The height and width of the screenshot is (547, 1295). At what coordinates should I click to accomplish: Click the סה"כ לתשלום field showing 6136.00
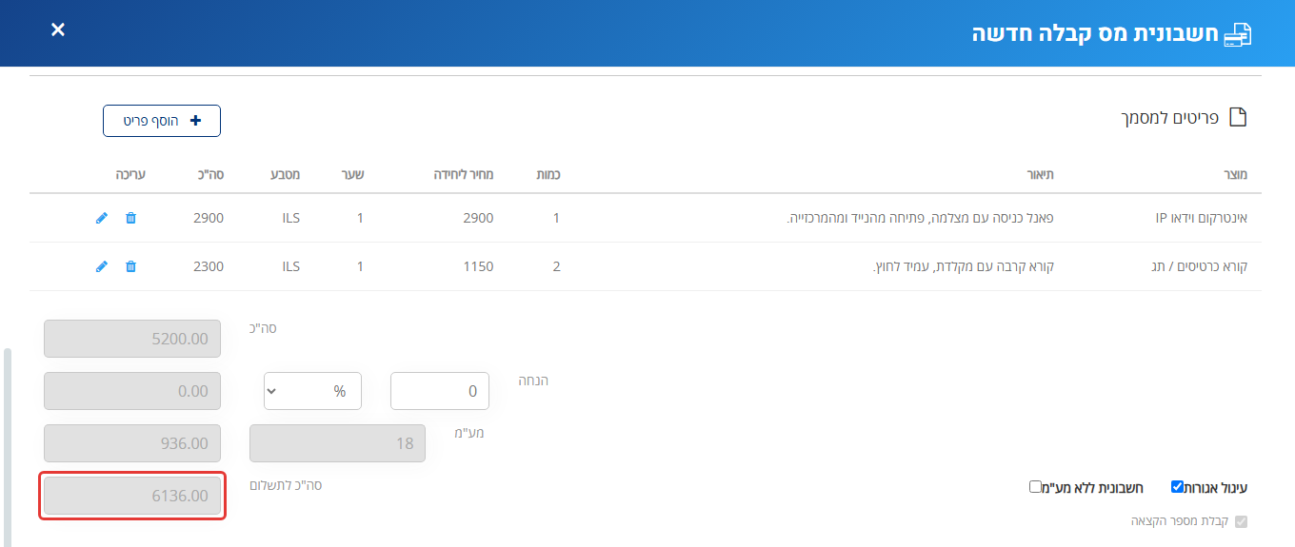[x=132, y=496]
